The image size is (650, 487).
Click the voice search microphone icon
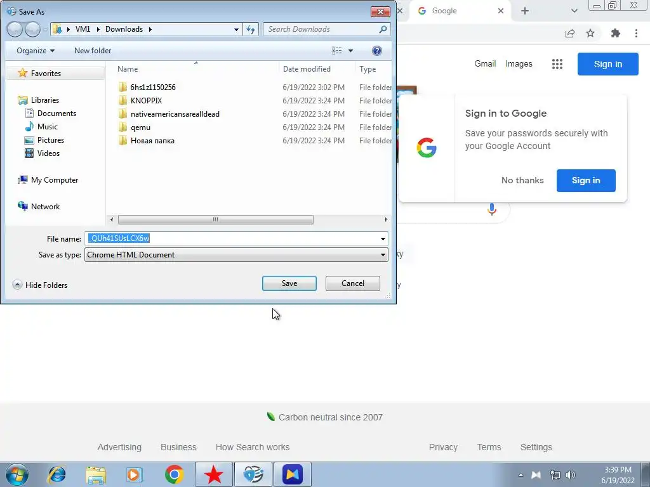[x=492, y=209]
